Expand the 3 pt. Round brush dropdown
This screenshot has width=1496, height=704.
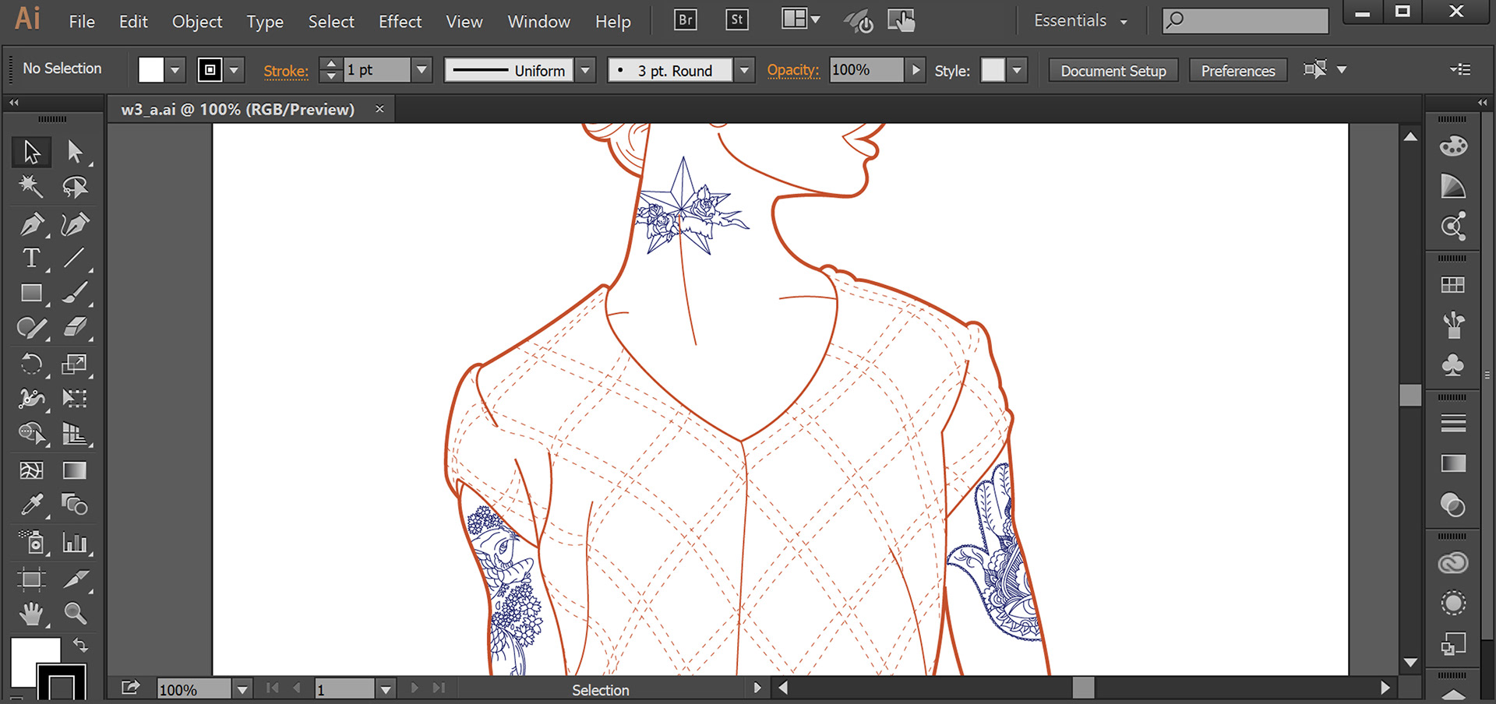pos(744,70)
